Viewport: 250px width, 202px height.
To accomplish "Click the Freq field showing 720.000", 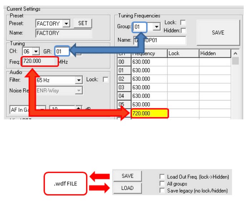I will point(40,61).
